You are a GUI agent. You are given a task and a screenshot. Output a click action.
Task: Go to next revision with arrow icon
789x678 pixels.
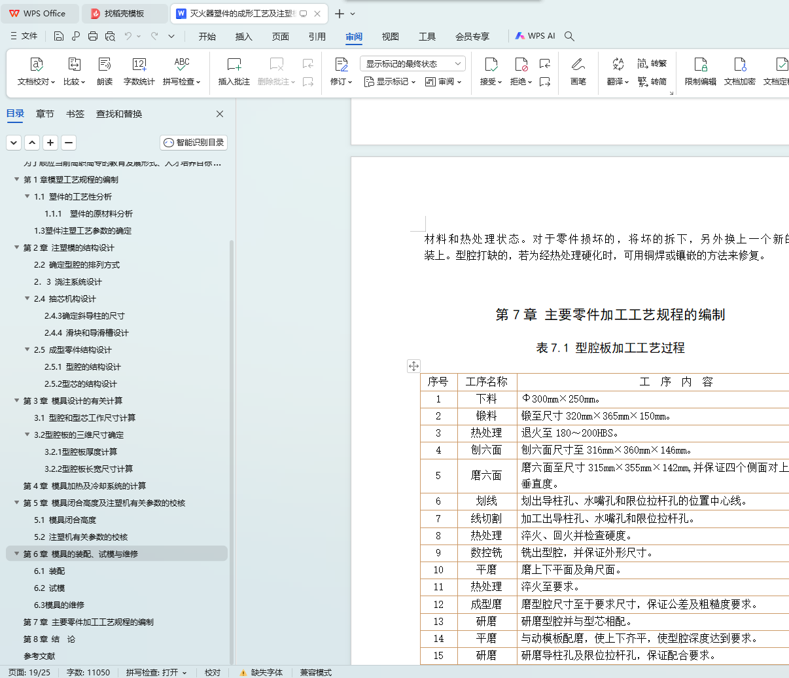pyautogui.click(x=545, y=82)
